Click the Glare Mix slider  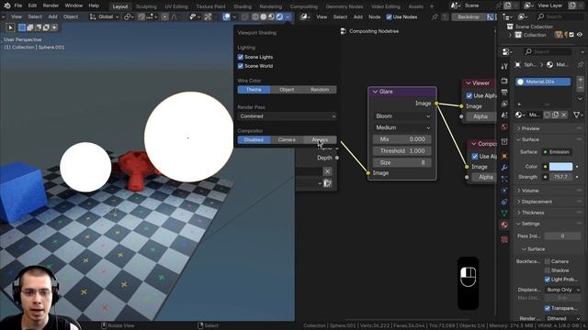tap(402, 139)
